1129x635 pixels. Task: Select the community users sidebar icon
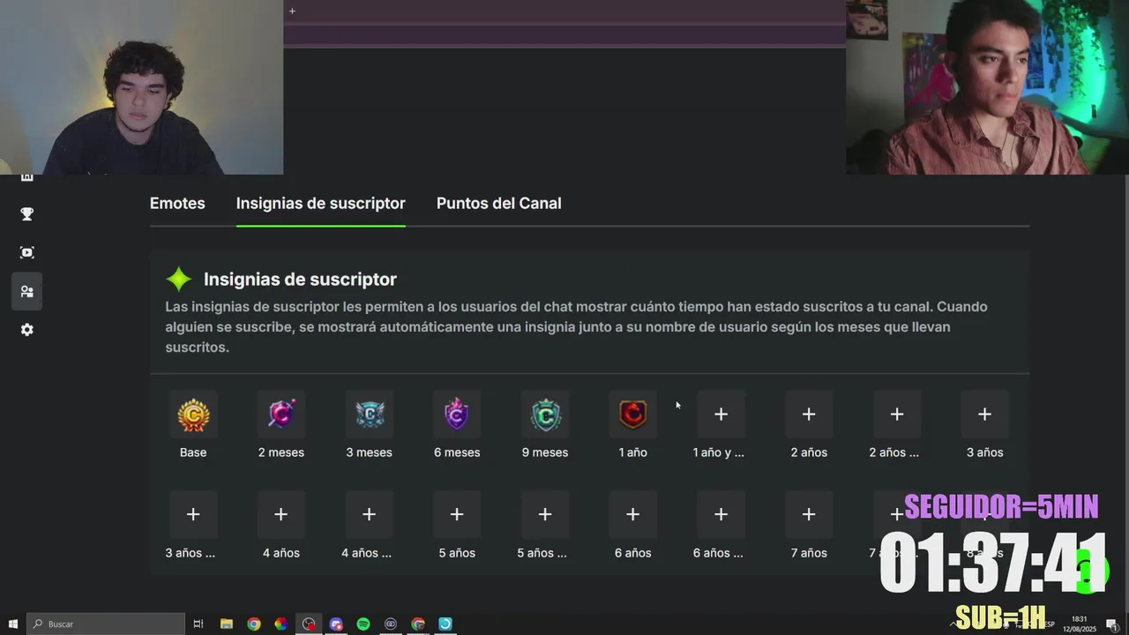27,291
